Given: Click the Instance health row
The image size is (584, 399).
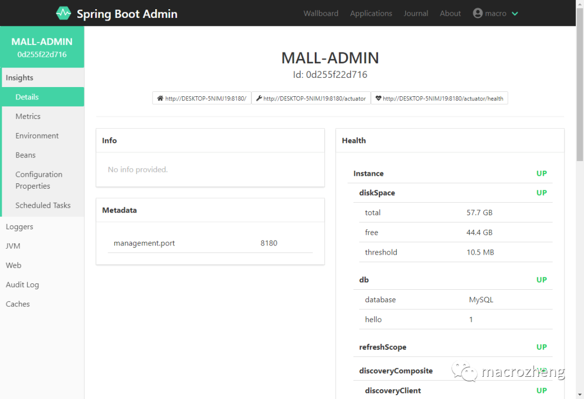Looking at the screenshot, I should click(x=450, y=173).
